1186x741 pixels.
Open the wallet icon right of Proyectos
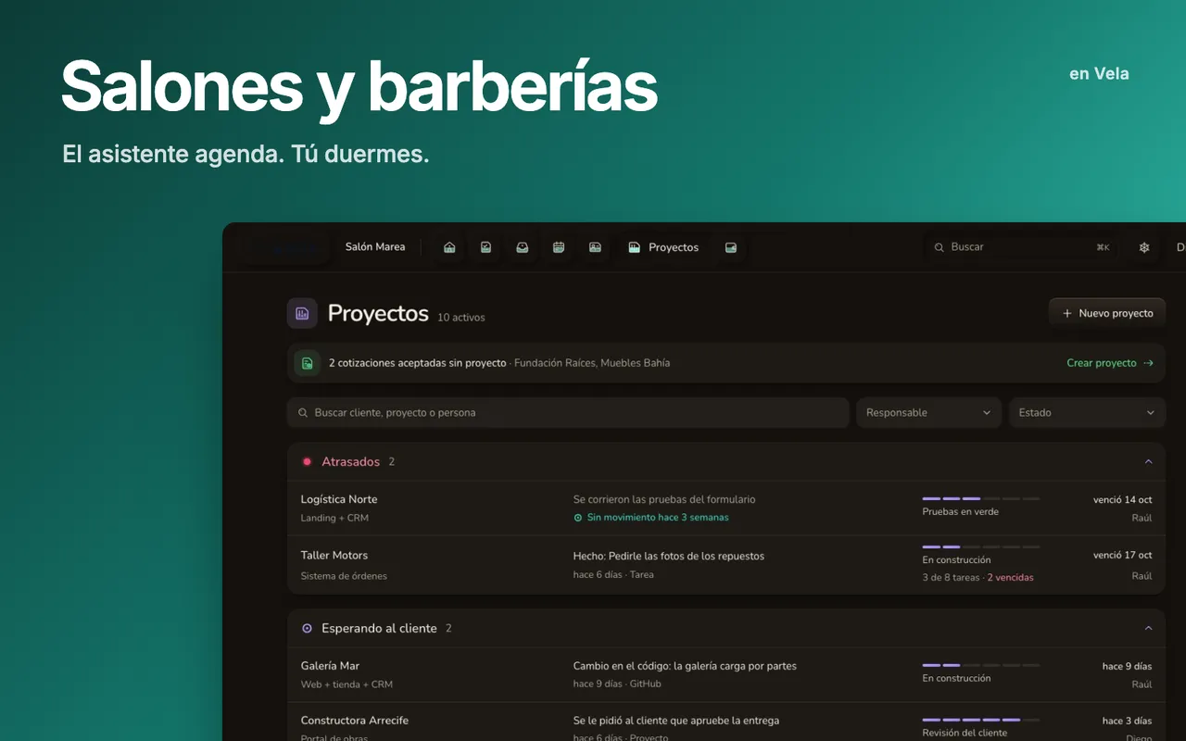coord(731,247)
